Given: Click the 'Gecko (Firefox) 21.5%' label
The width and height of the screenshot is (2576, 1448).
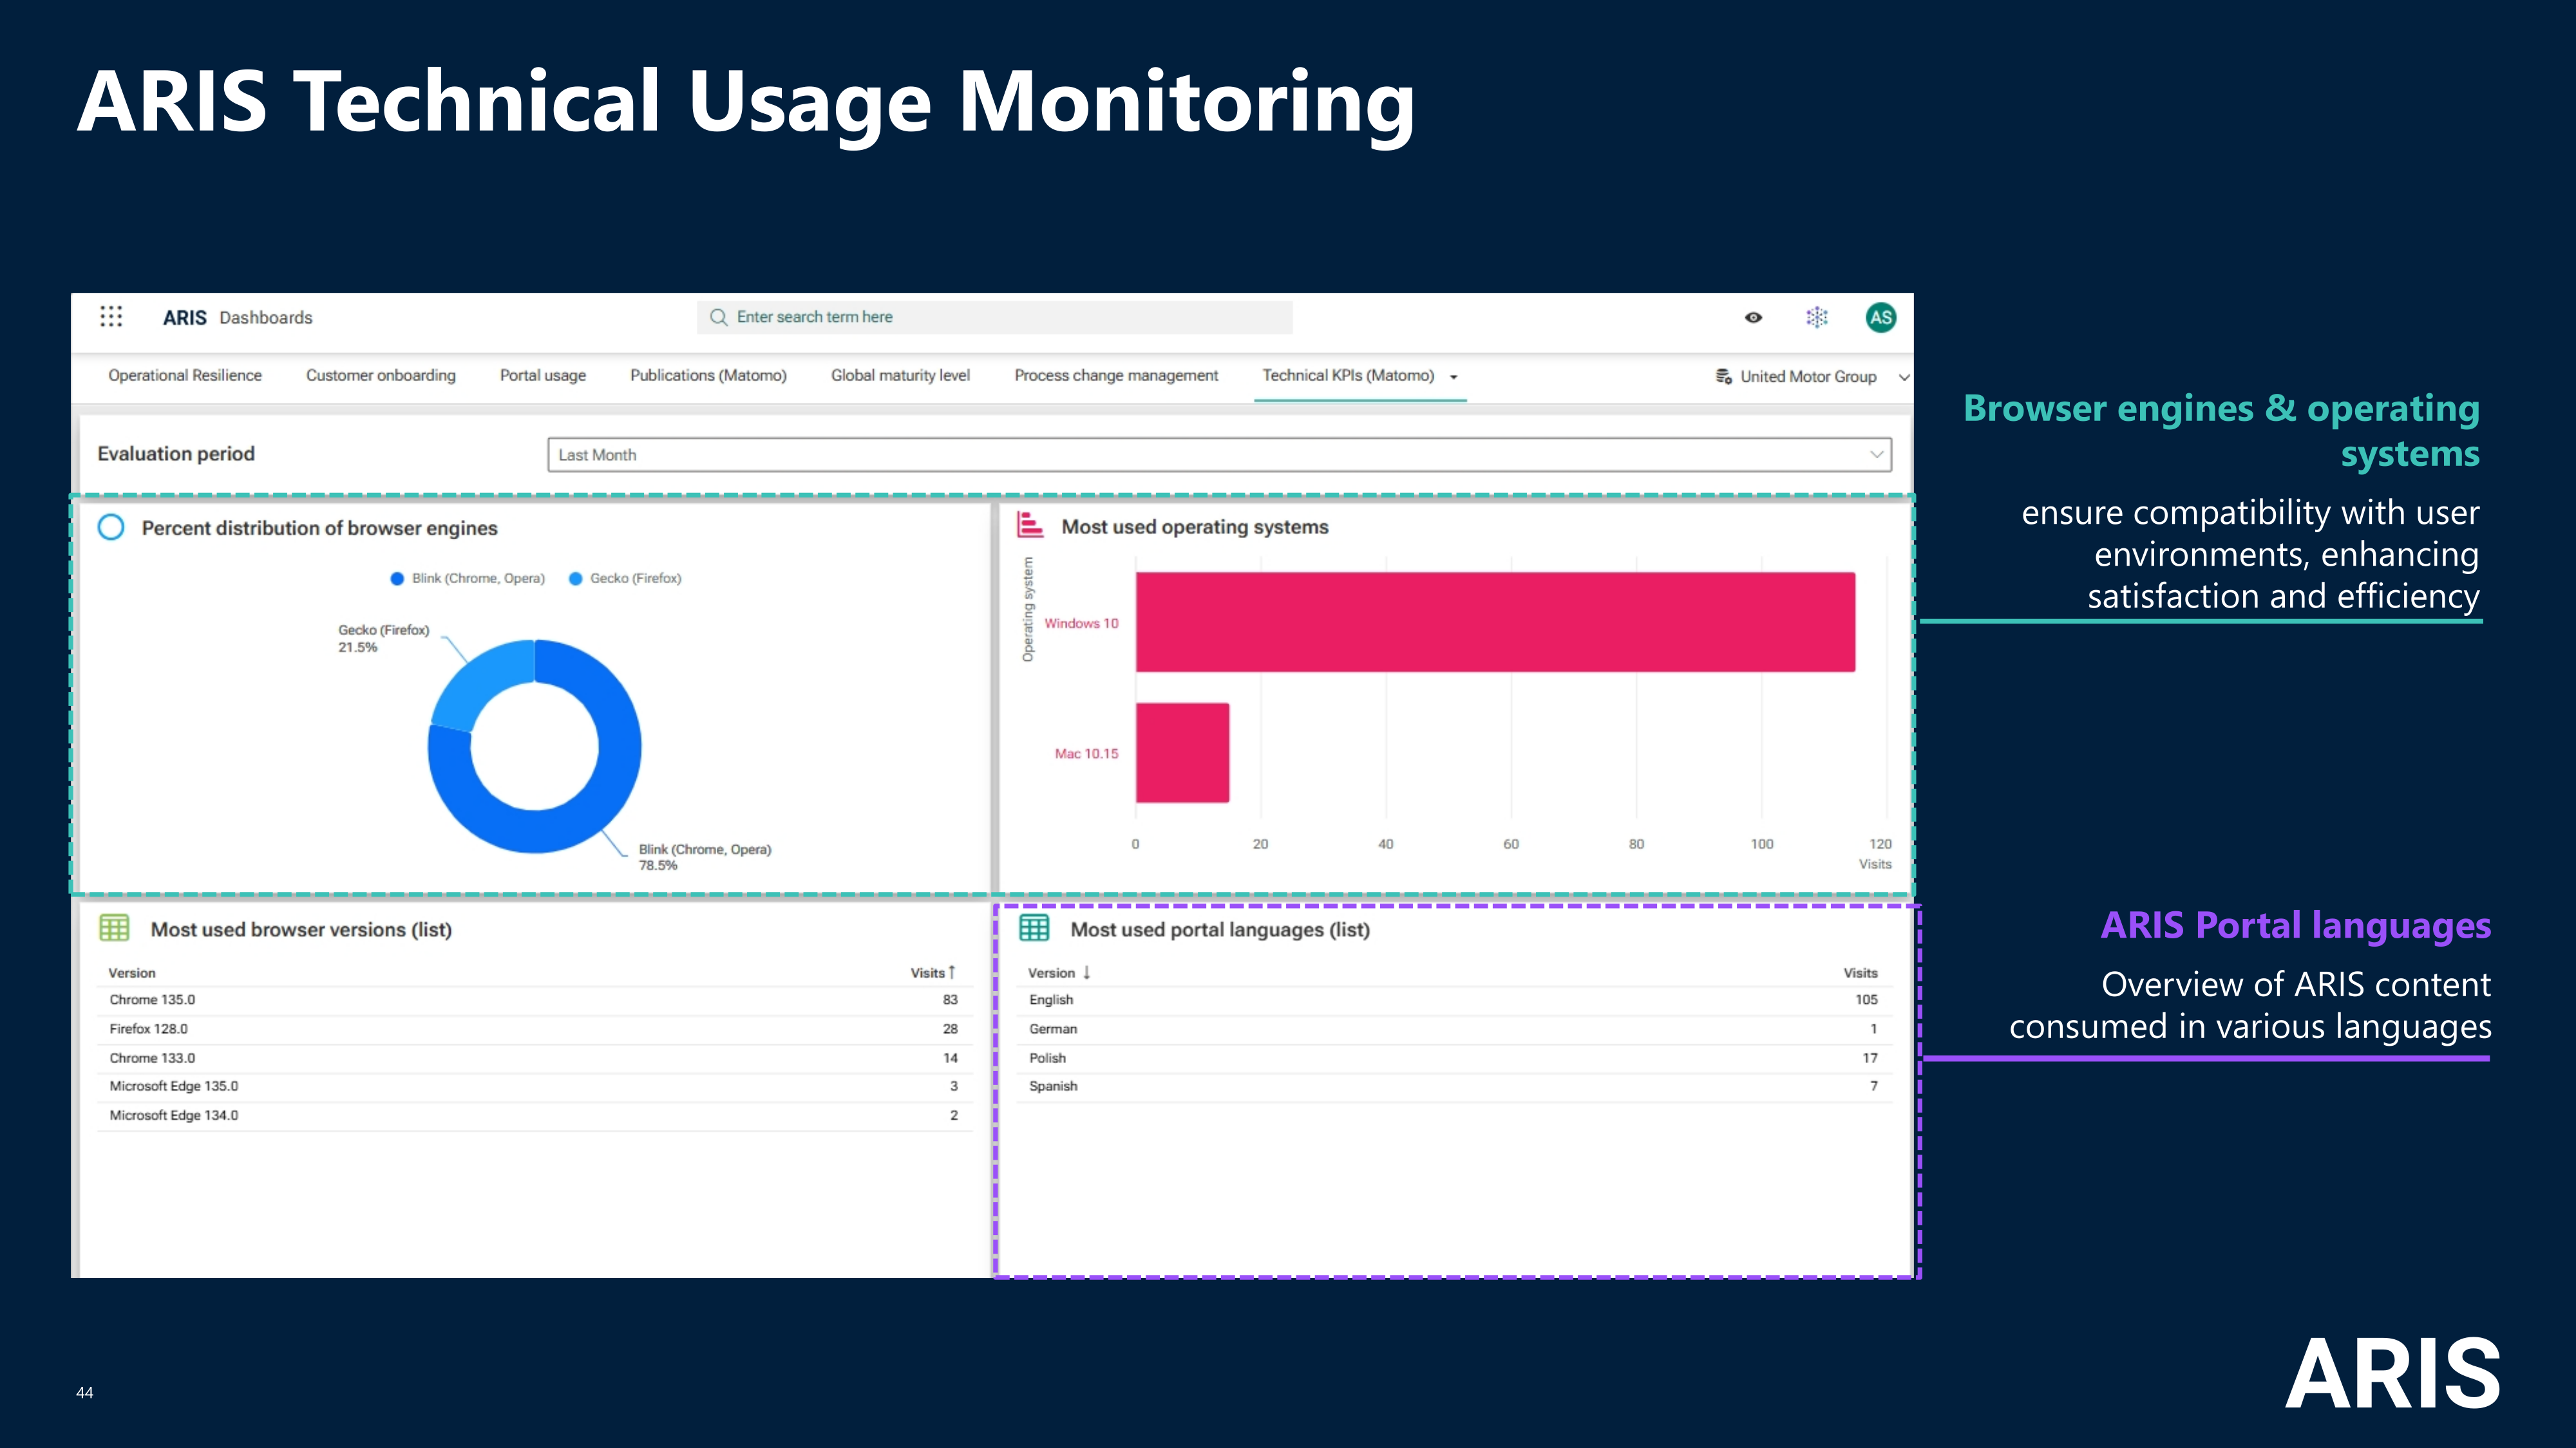Looking at the screenshot, I should pos(383,638).
